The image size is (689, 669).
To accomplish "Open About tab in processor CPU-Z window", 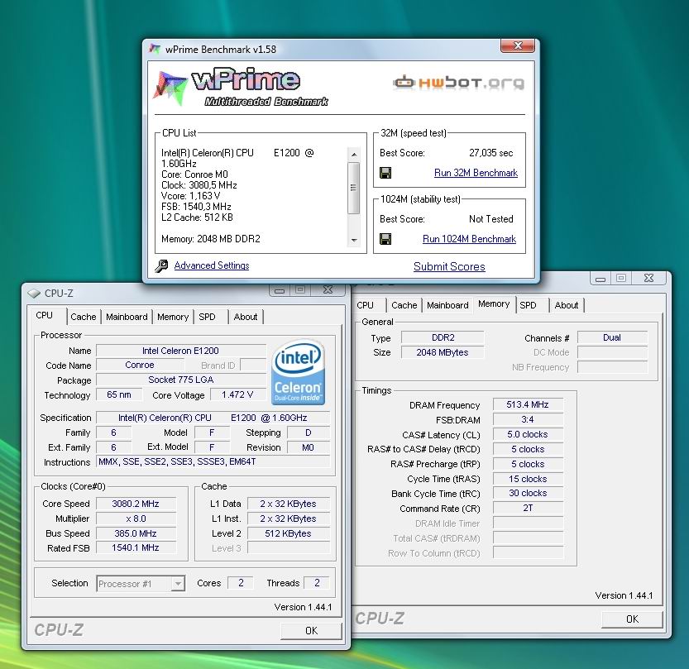I will [x=246, y=317].
